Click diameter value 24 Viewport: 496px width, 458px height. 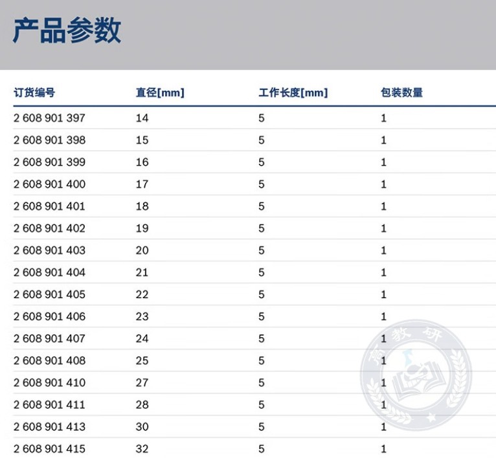pyautogui.click(x=142, y=338)
